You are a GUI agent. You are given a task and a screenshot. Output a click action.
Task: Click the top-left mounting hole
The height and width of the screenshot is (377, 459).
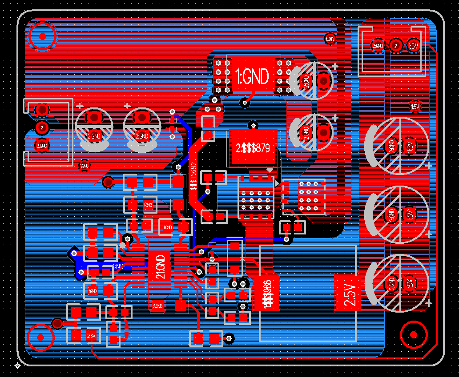(x=43, y=36)
